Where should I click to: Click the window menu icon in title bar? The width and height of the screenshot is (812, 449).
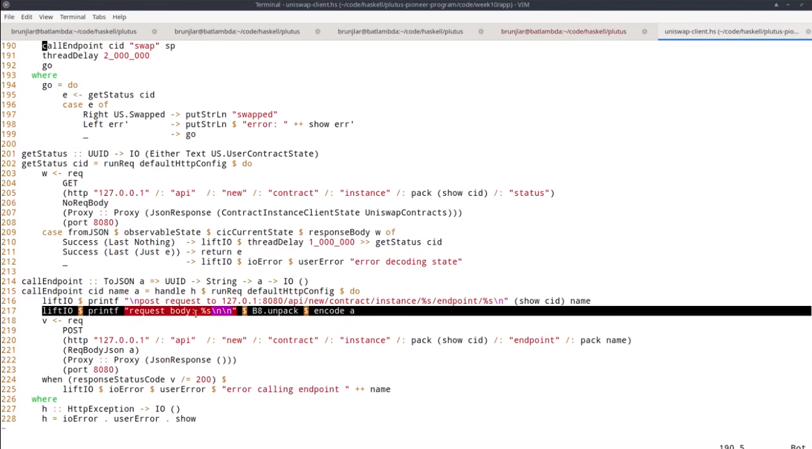(6, 5)
